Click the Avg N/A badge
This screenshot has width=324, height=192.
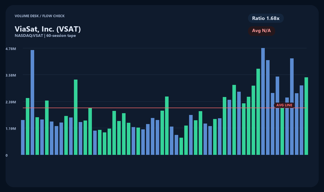pyautogui.click(x=261, y=31)
